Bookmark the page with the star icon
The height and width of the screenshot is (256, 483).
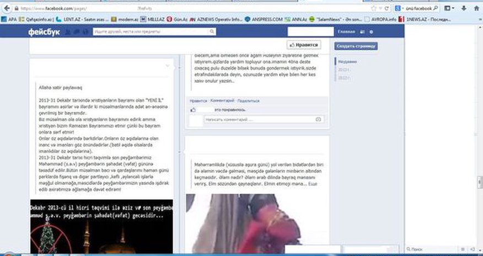coord(374,9)
